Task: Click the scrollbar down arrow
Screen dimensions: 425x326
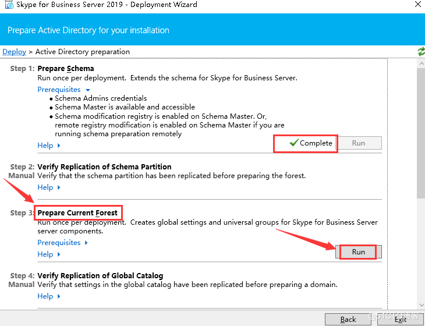Action: tap(422, 304)
